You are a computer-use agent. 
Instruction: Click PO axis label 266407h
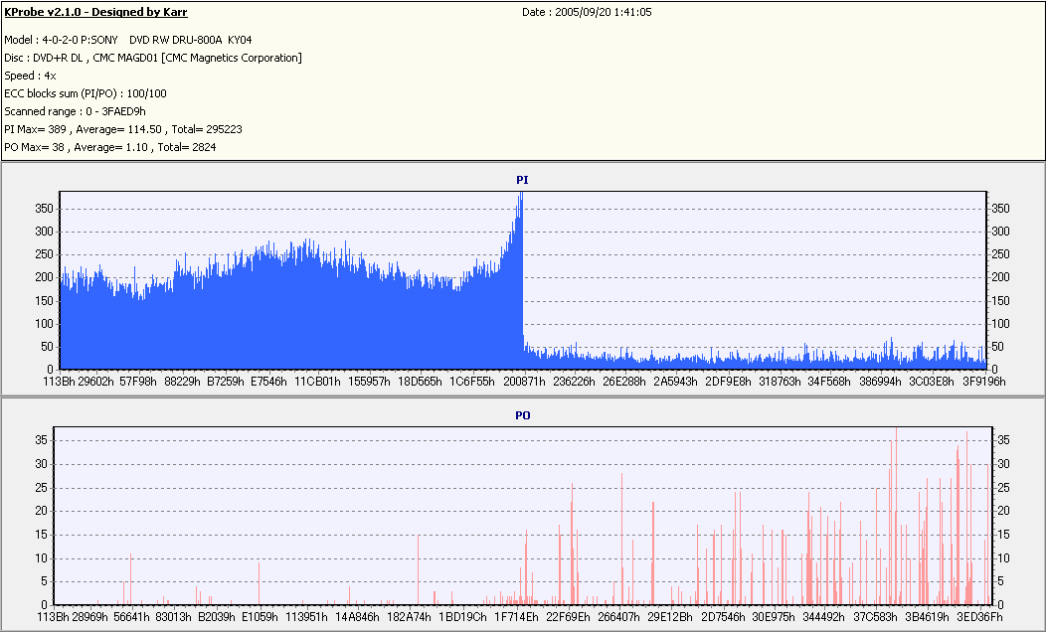(619, 617)
